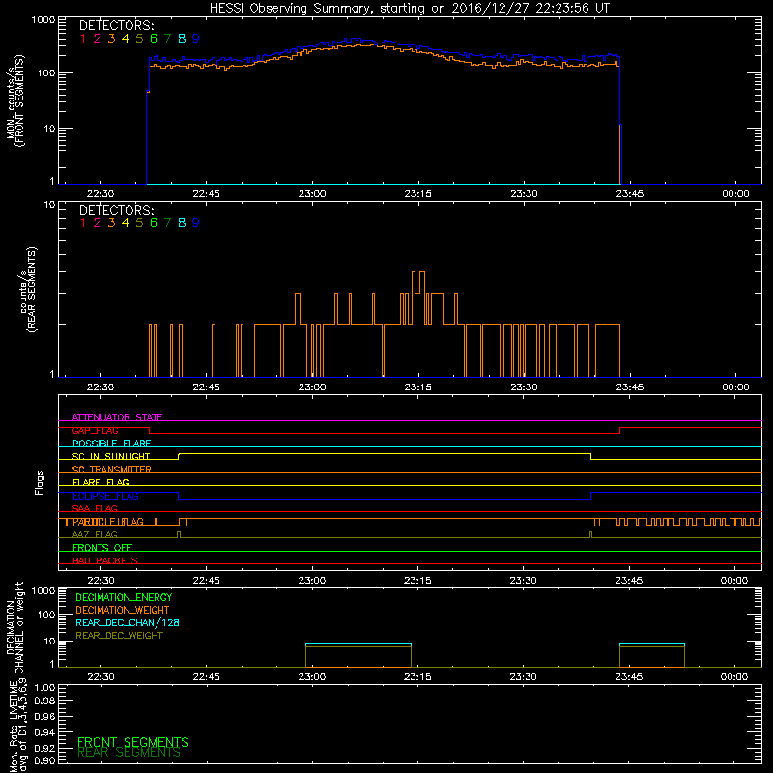Click the second cyan decimation step near 23:45
The height and width of the screenshot is (773, 773).
click(651, 644)
